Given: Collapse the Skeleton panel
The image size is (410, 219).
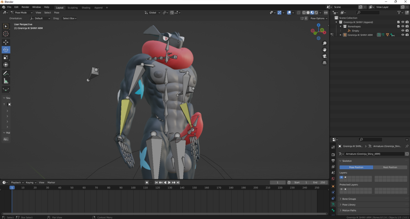Looking at the screenshot, I should (x=373, y=161).
